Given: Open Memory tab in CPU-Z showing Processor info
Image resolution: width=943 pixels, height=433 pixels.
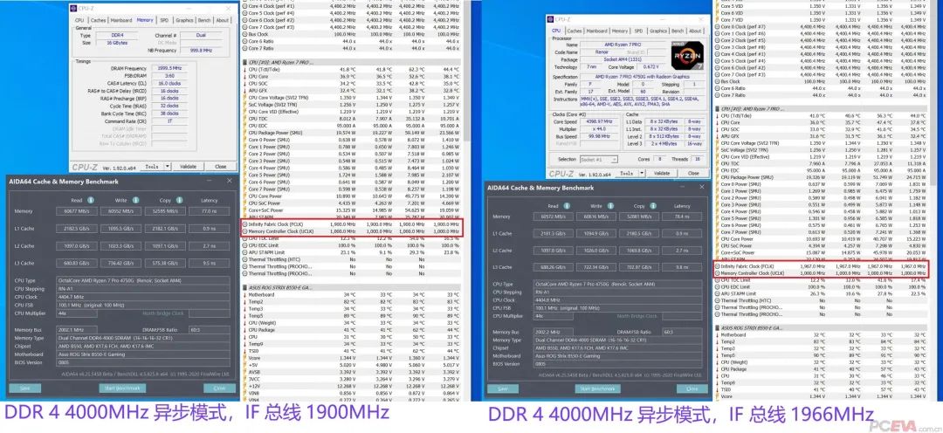Looking at the screenshot, I should click(x=621, y=31).
